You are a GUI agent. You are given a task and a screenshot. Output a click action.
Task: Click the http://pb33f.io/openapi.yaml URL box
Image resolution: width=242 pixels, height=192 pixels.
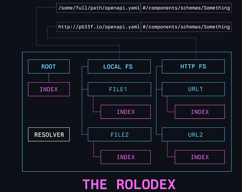(98, 26)
